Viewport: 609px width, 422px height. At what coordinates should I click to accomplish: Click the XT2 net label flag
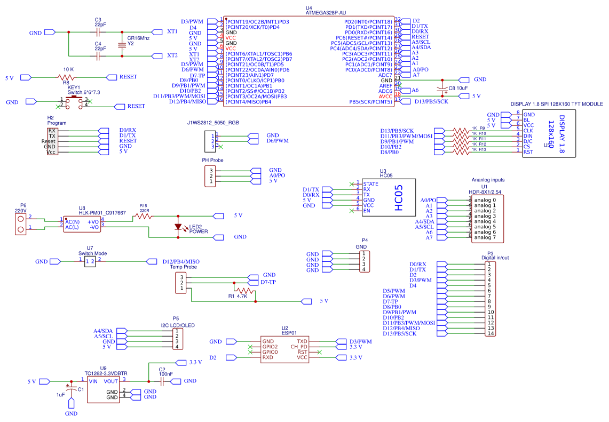click(x=157, y=57)
